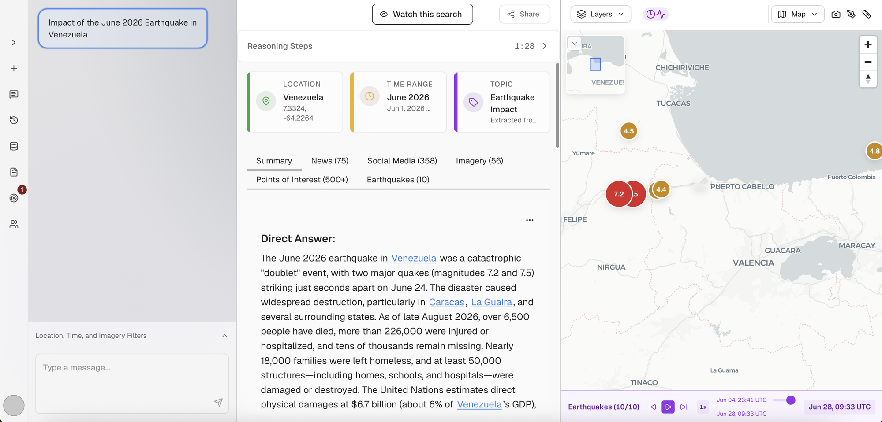Image resolution: width=882 pixels, height=422 pixels.
Task: Follow the La Guaira link
Action: coord(491,302)
